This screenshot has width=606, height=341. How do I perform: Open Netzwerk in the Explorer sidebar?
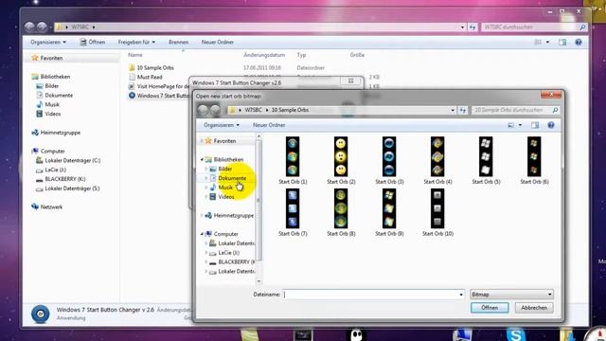pos(51,206)
